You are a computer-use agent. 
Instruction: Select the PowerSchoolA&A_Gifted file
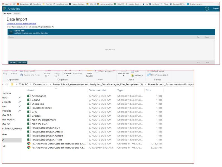[47, 136]
